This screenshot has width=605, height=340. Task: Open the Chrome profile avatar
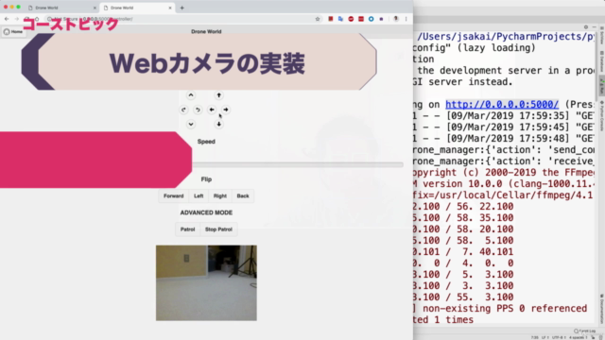point(395,19)
